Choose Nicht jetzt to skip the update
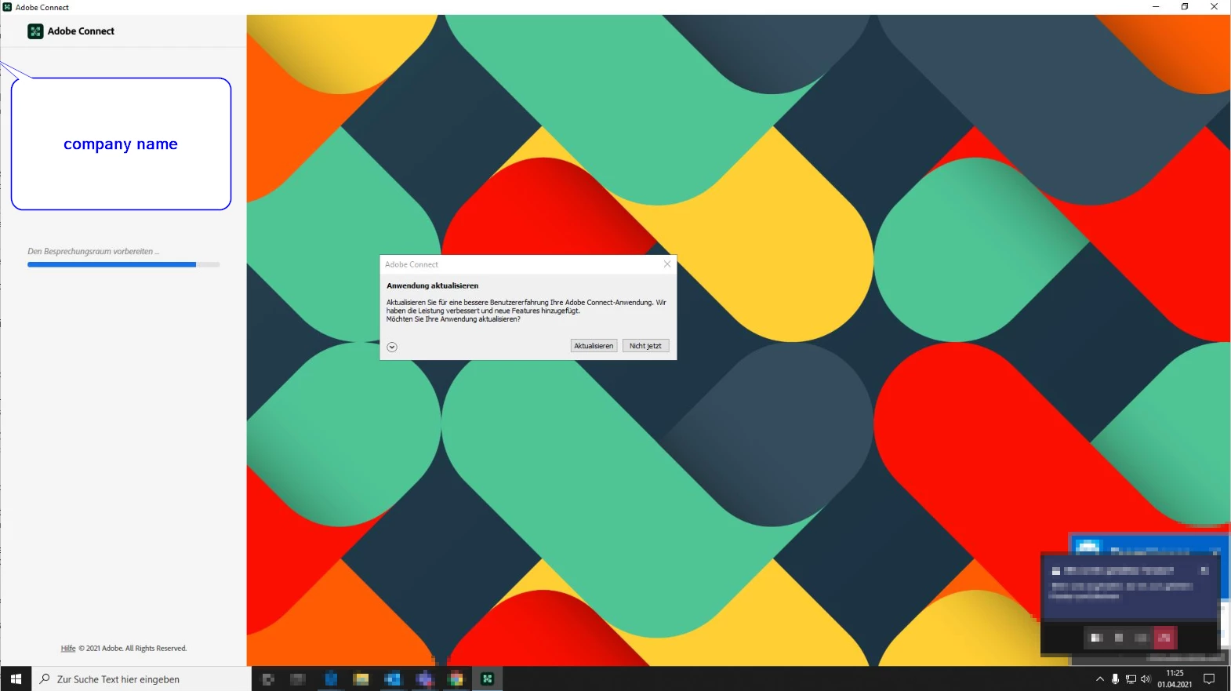This screenshot has width=1231, height=691. [x=645, y=346]
